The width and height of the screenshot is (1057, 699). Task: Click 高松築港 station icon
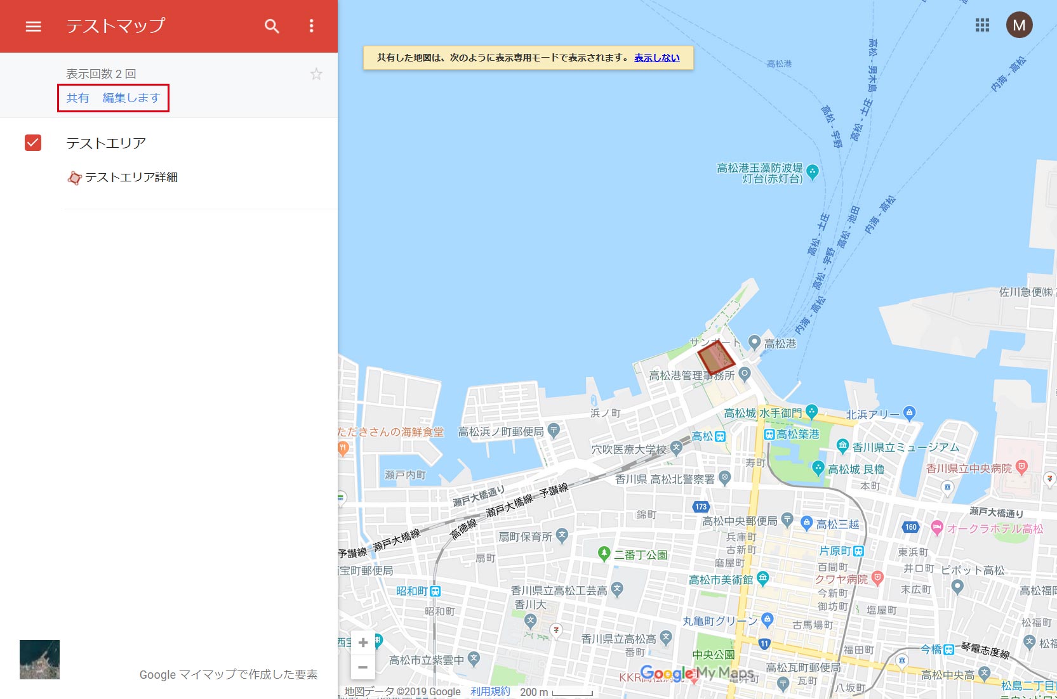769,434
